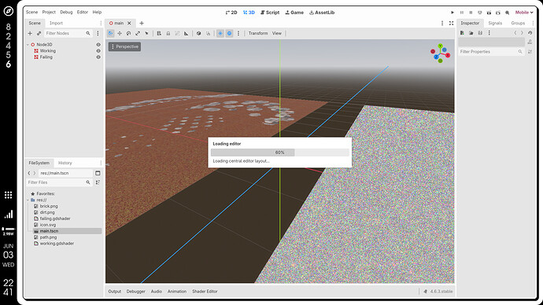543x305 pixels.
Task: Run a specific scene
Action: coord(497,13)
